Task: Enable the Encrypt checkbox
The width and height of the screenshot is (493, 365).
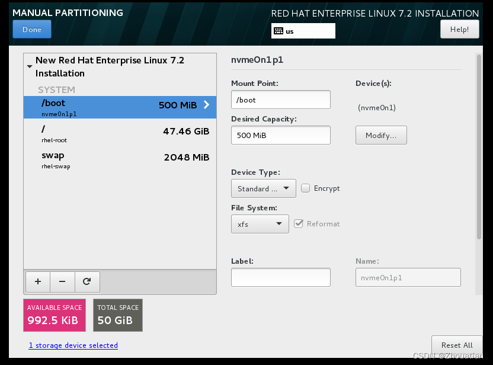Action: (305, 188)
